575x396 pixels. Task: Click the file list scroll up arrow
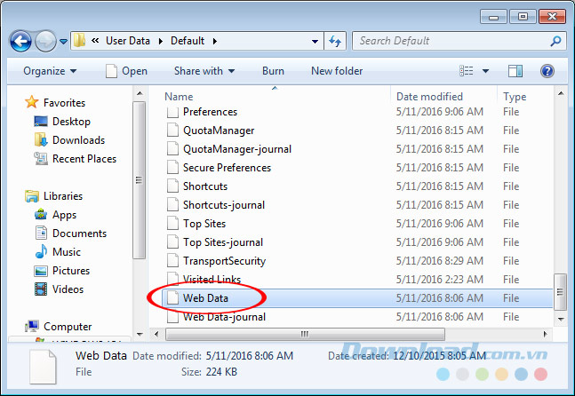tap(560, 93)
